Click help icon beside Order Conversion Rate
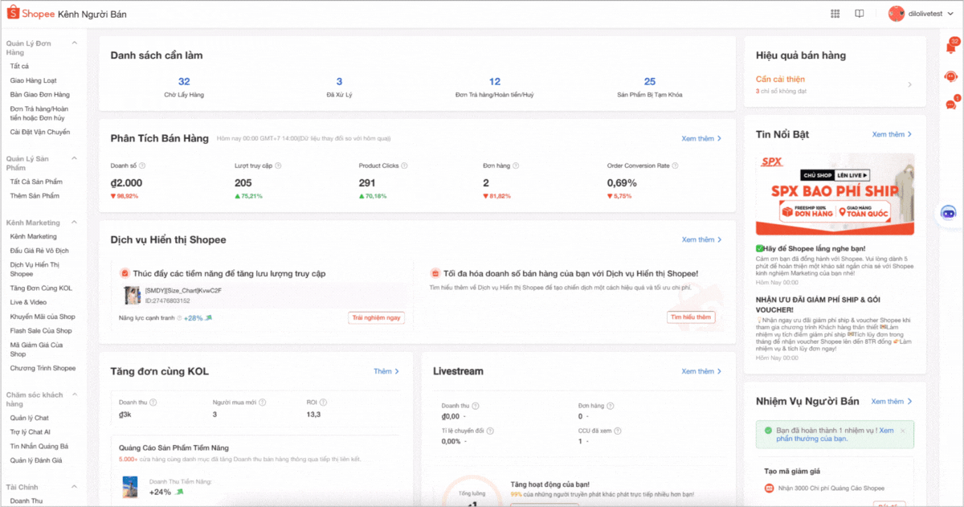 point(675,166)
